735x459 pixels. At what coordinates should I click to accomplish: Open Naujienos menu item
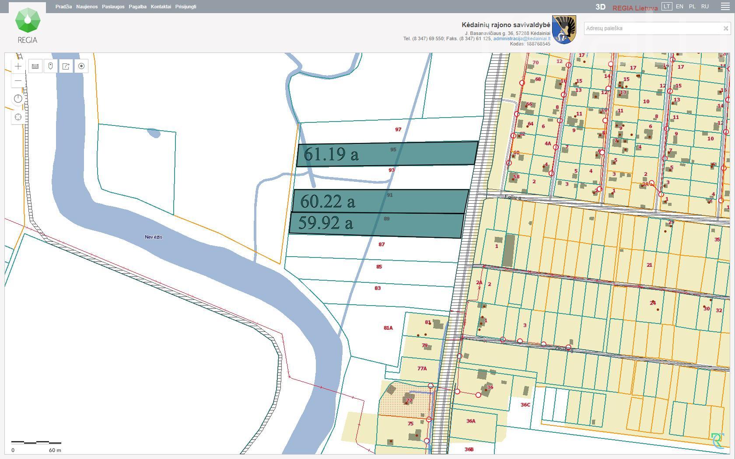click(87, 7)
